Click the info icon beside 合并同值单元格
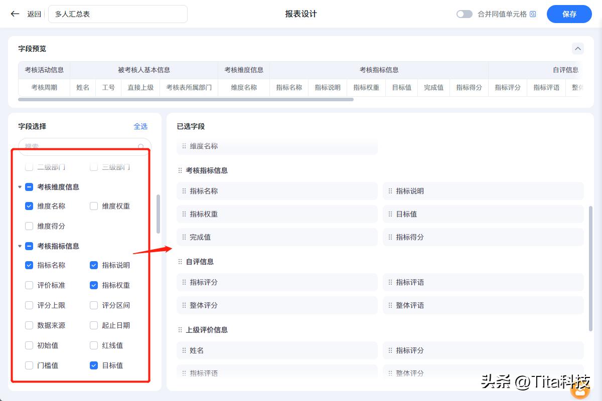 [533, 14]
